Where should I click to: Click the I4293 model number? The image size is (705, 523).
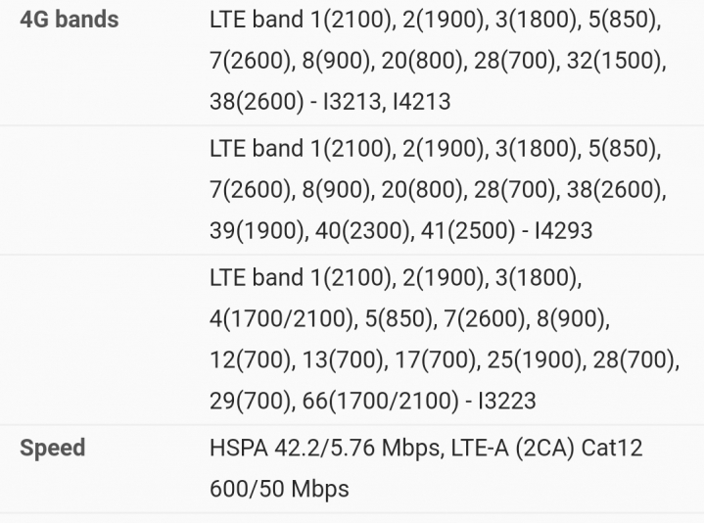click(x=563, y=230)
